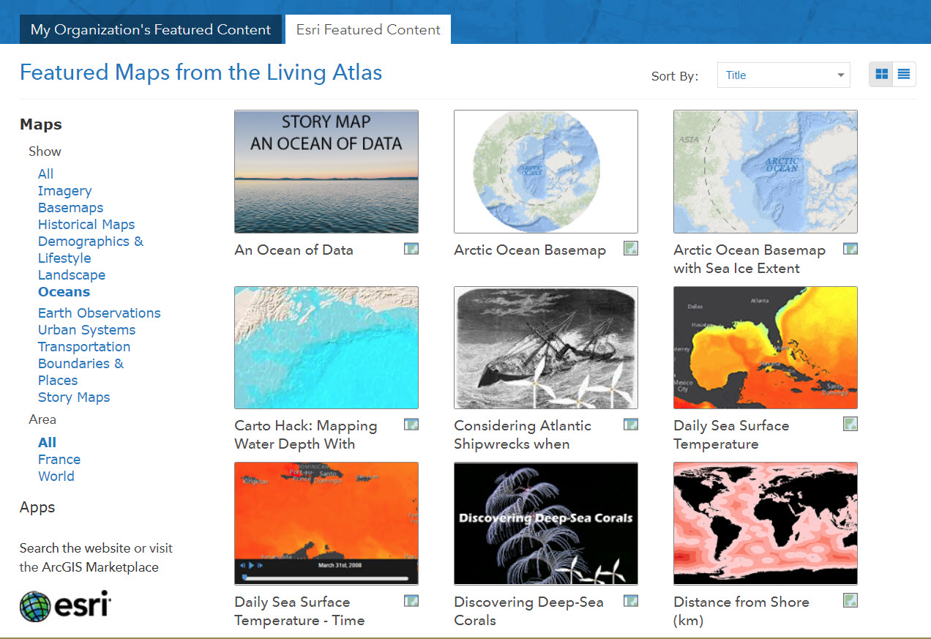This screenshot has height=639, width=931.
Task: Filter maps by Story Maps
Action: pos(74,397)
